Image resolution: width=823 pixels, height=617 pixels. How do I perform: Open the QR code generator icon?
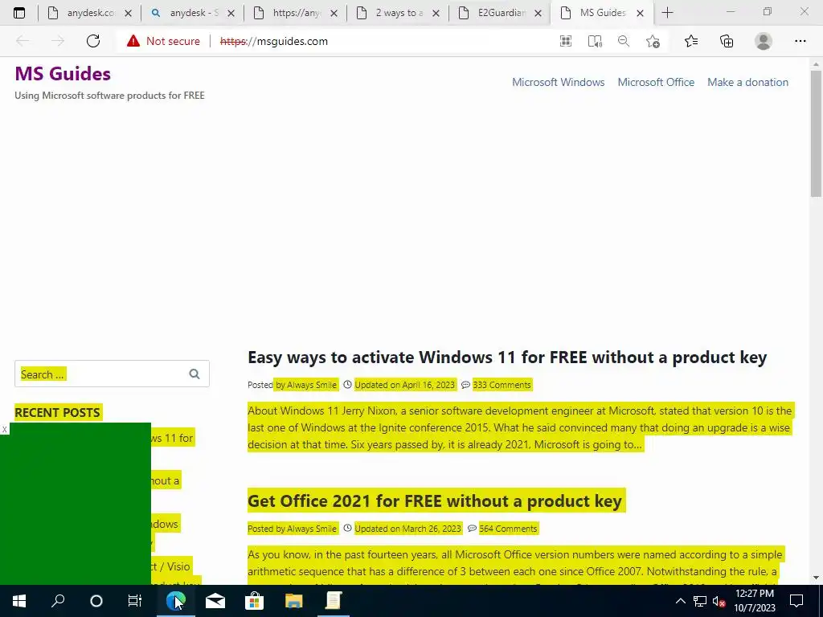tap(565, 41)
